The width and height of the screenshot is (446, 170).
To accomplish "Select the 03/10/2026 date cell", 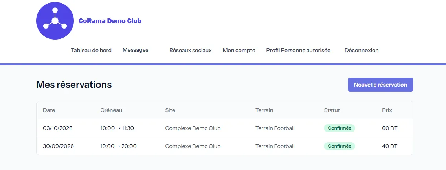I will click(58, 128).
